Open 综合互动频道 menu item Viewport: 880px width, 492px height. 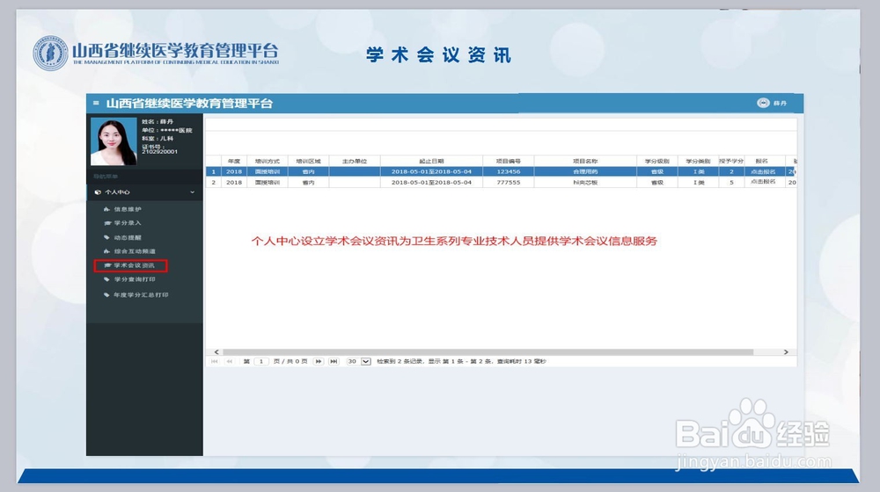click(x=136, y=251)
